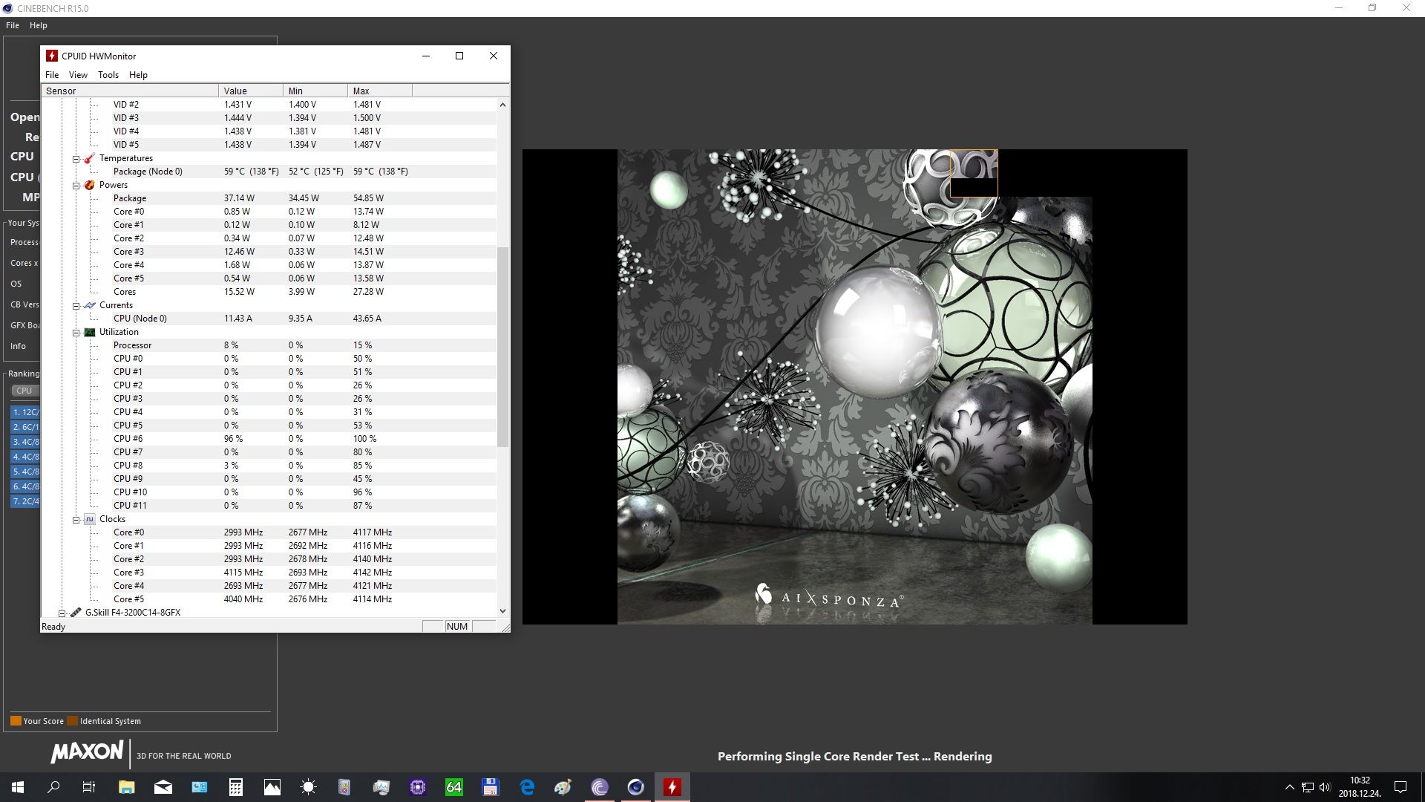Show hidden system tray icons
Screen dimensions: 1425x802
[x=1289, y=787]
